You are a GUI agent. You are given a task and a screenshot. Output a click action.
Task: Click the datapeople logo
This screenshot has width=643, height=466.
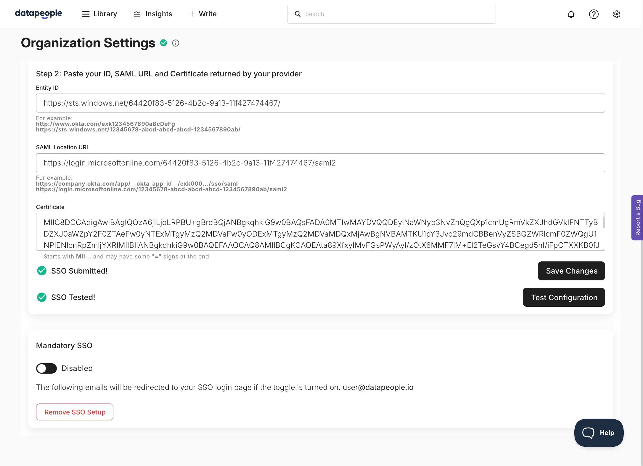pyautogui.click(x=38, y=14)
